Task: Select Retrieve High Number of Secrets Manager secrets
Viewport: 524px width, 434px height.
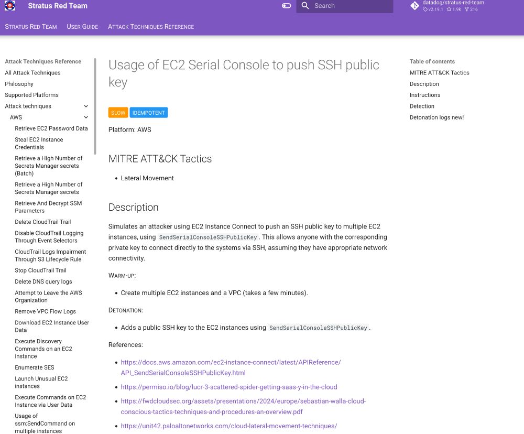Action: pos(48,188)
